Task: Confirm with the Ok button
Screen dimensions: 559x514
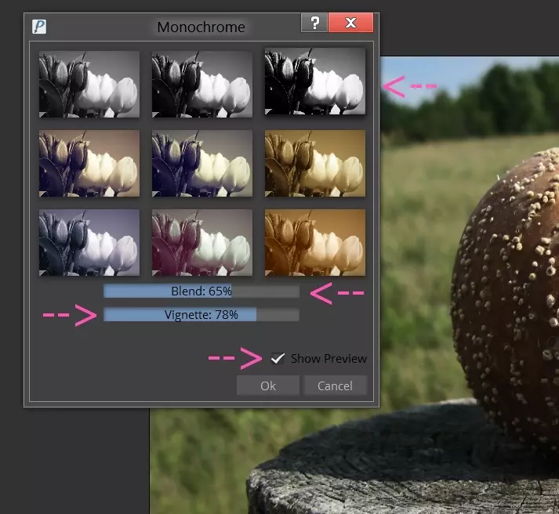Action: click(x=267, y=385)
